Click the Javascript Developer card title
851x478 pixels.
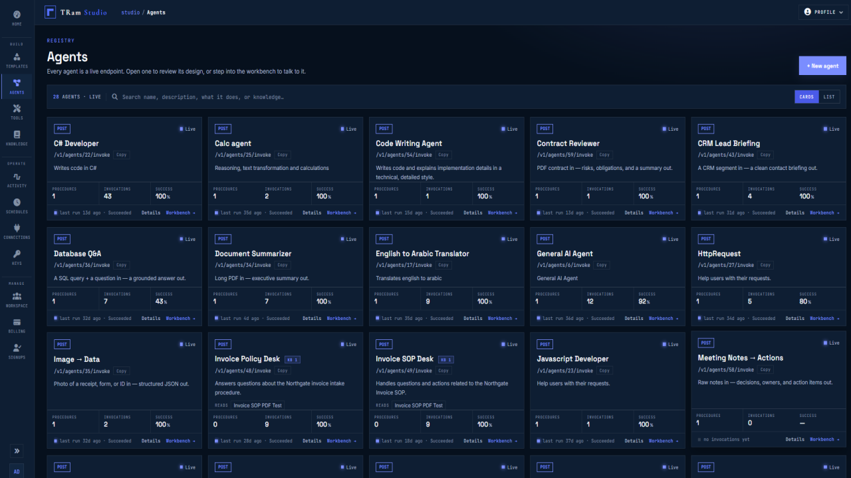[x=572, y=359]
